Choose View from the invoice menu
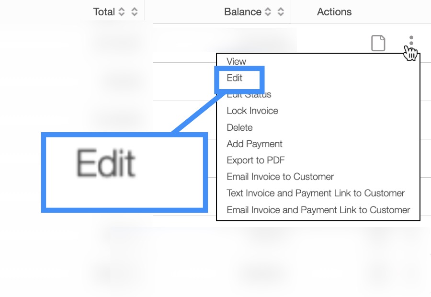Screen dimensions: 431x297 [x=236, y=61]
